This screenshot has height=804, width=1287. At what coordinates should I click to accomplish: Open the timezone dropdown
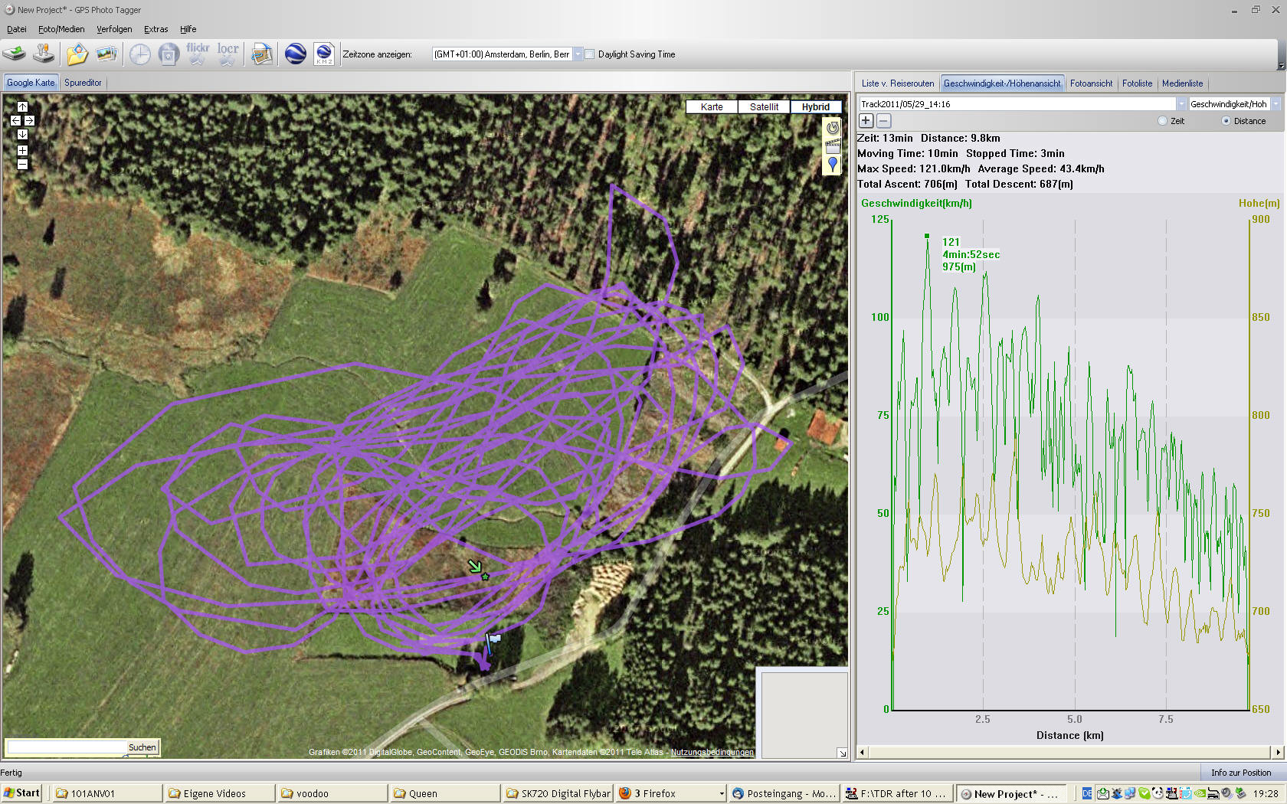pyautogui.click(x=578, y=54)
